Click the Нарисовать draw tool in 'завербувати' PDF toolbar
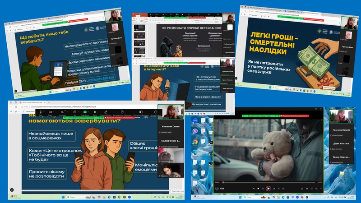Viewport: 361px width, 203px height. (x=29, y=111)
